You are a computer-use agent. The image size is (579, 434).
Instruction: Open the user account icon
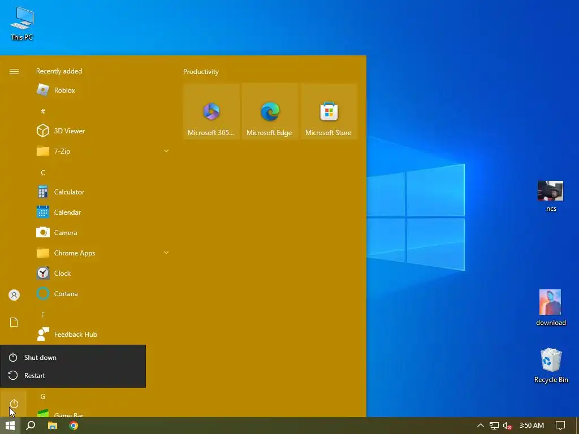[x=14, y=295]
